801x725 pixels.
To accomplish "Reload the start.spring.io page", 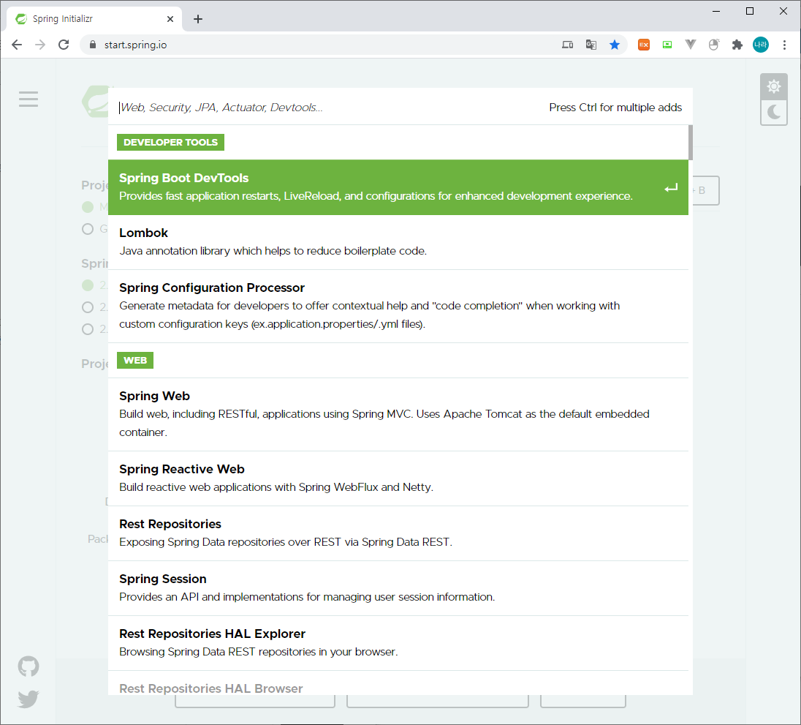I will [x=64, y=45].
